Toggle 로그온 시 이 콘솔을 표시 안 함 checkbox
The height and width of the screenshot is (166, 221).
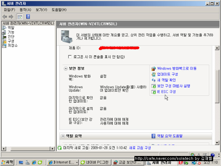pos(70,57)
